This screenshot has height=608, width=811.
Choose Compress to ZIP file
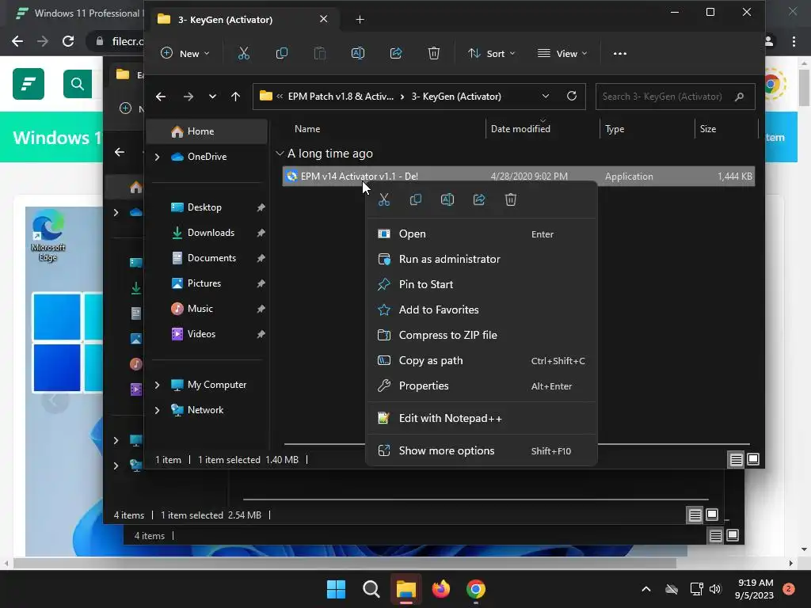click(481, 335)
